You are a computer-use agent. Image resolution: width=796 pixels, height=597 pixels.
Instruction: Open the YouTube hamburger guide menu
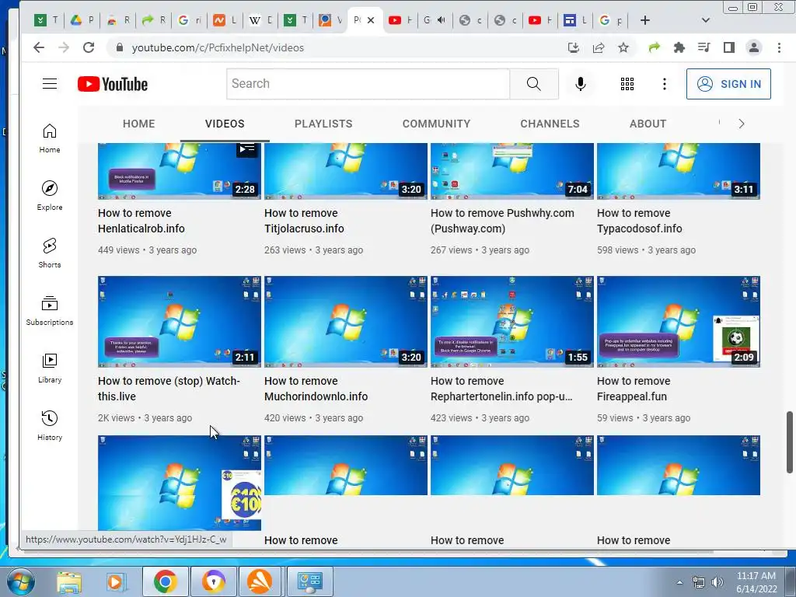49,84
